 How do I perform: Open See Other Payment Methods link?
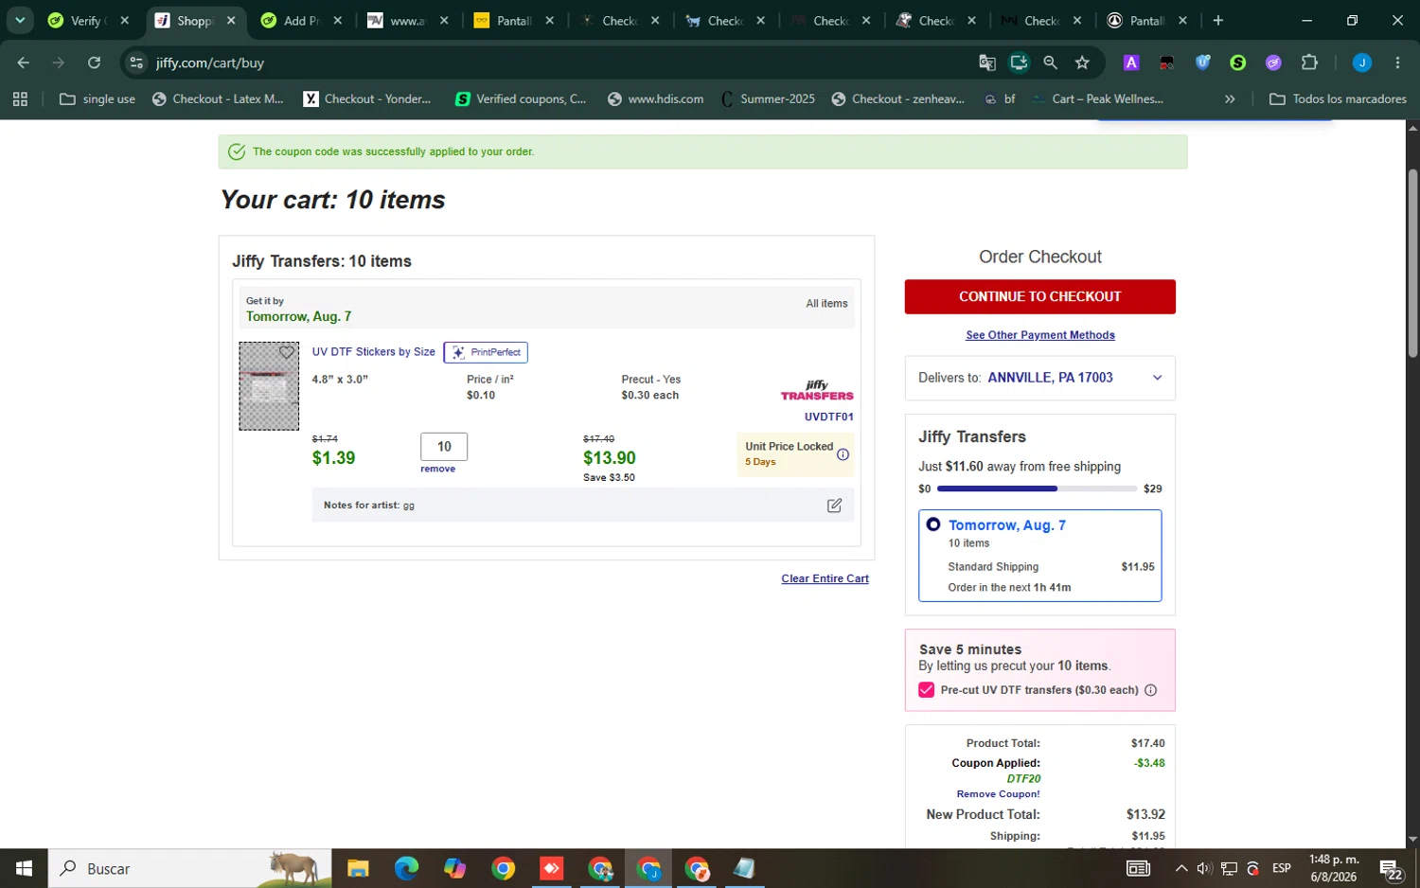point(1039,335)
